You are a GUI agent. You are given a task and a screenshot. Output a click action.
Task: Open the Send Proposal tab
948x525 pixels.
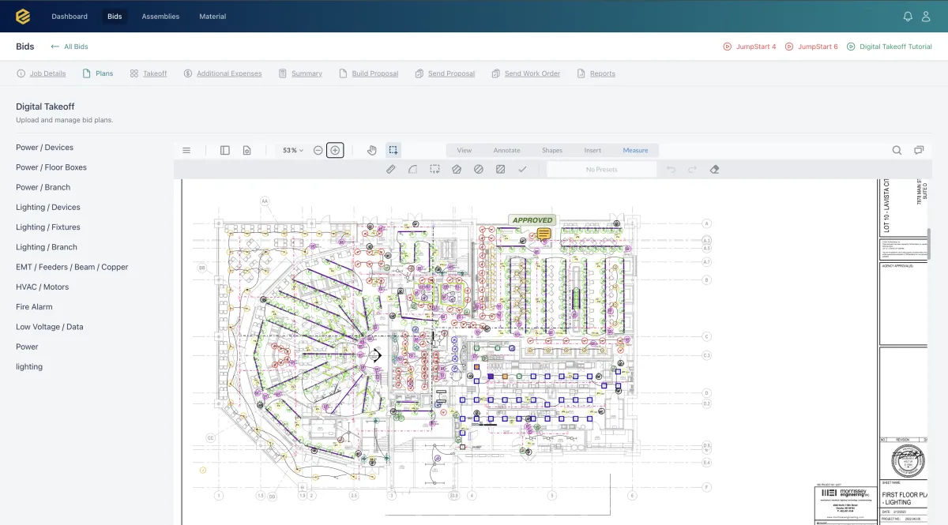tap(445, 73)
